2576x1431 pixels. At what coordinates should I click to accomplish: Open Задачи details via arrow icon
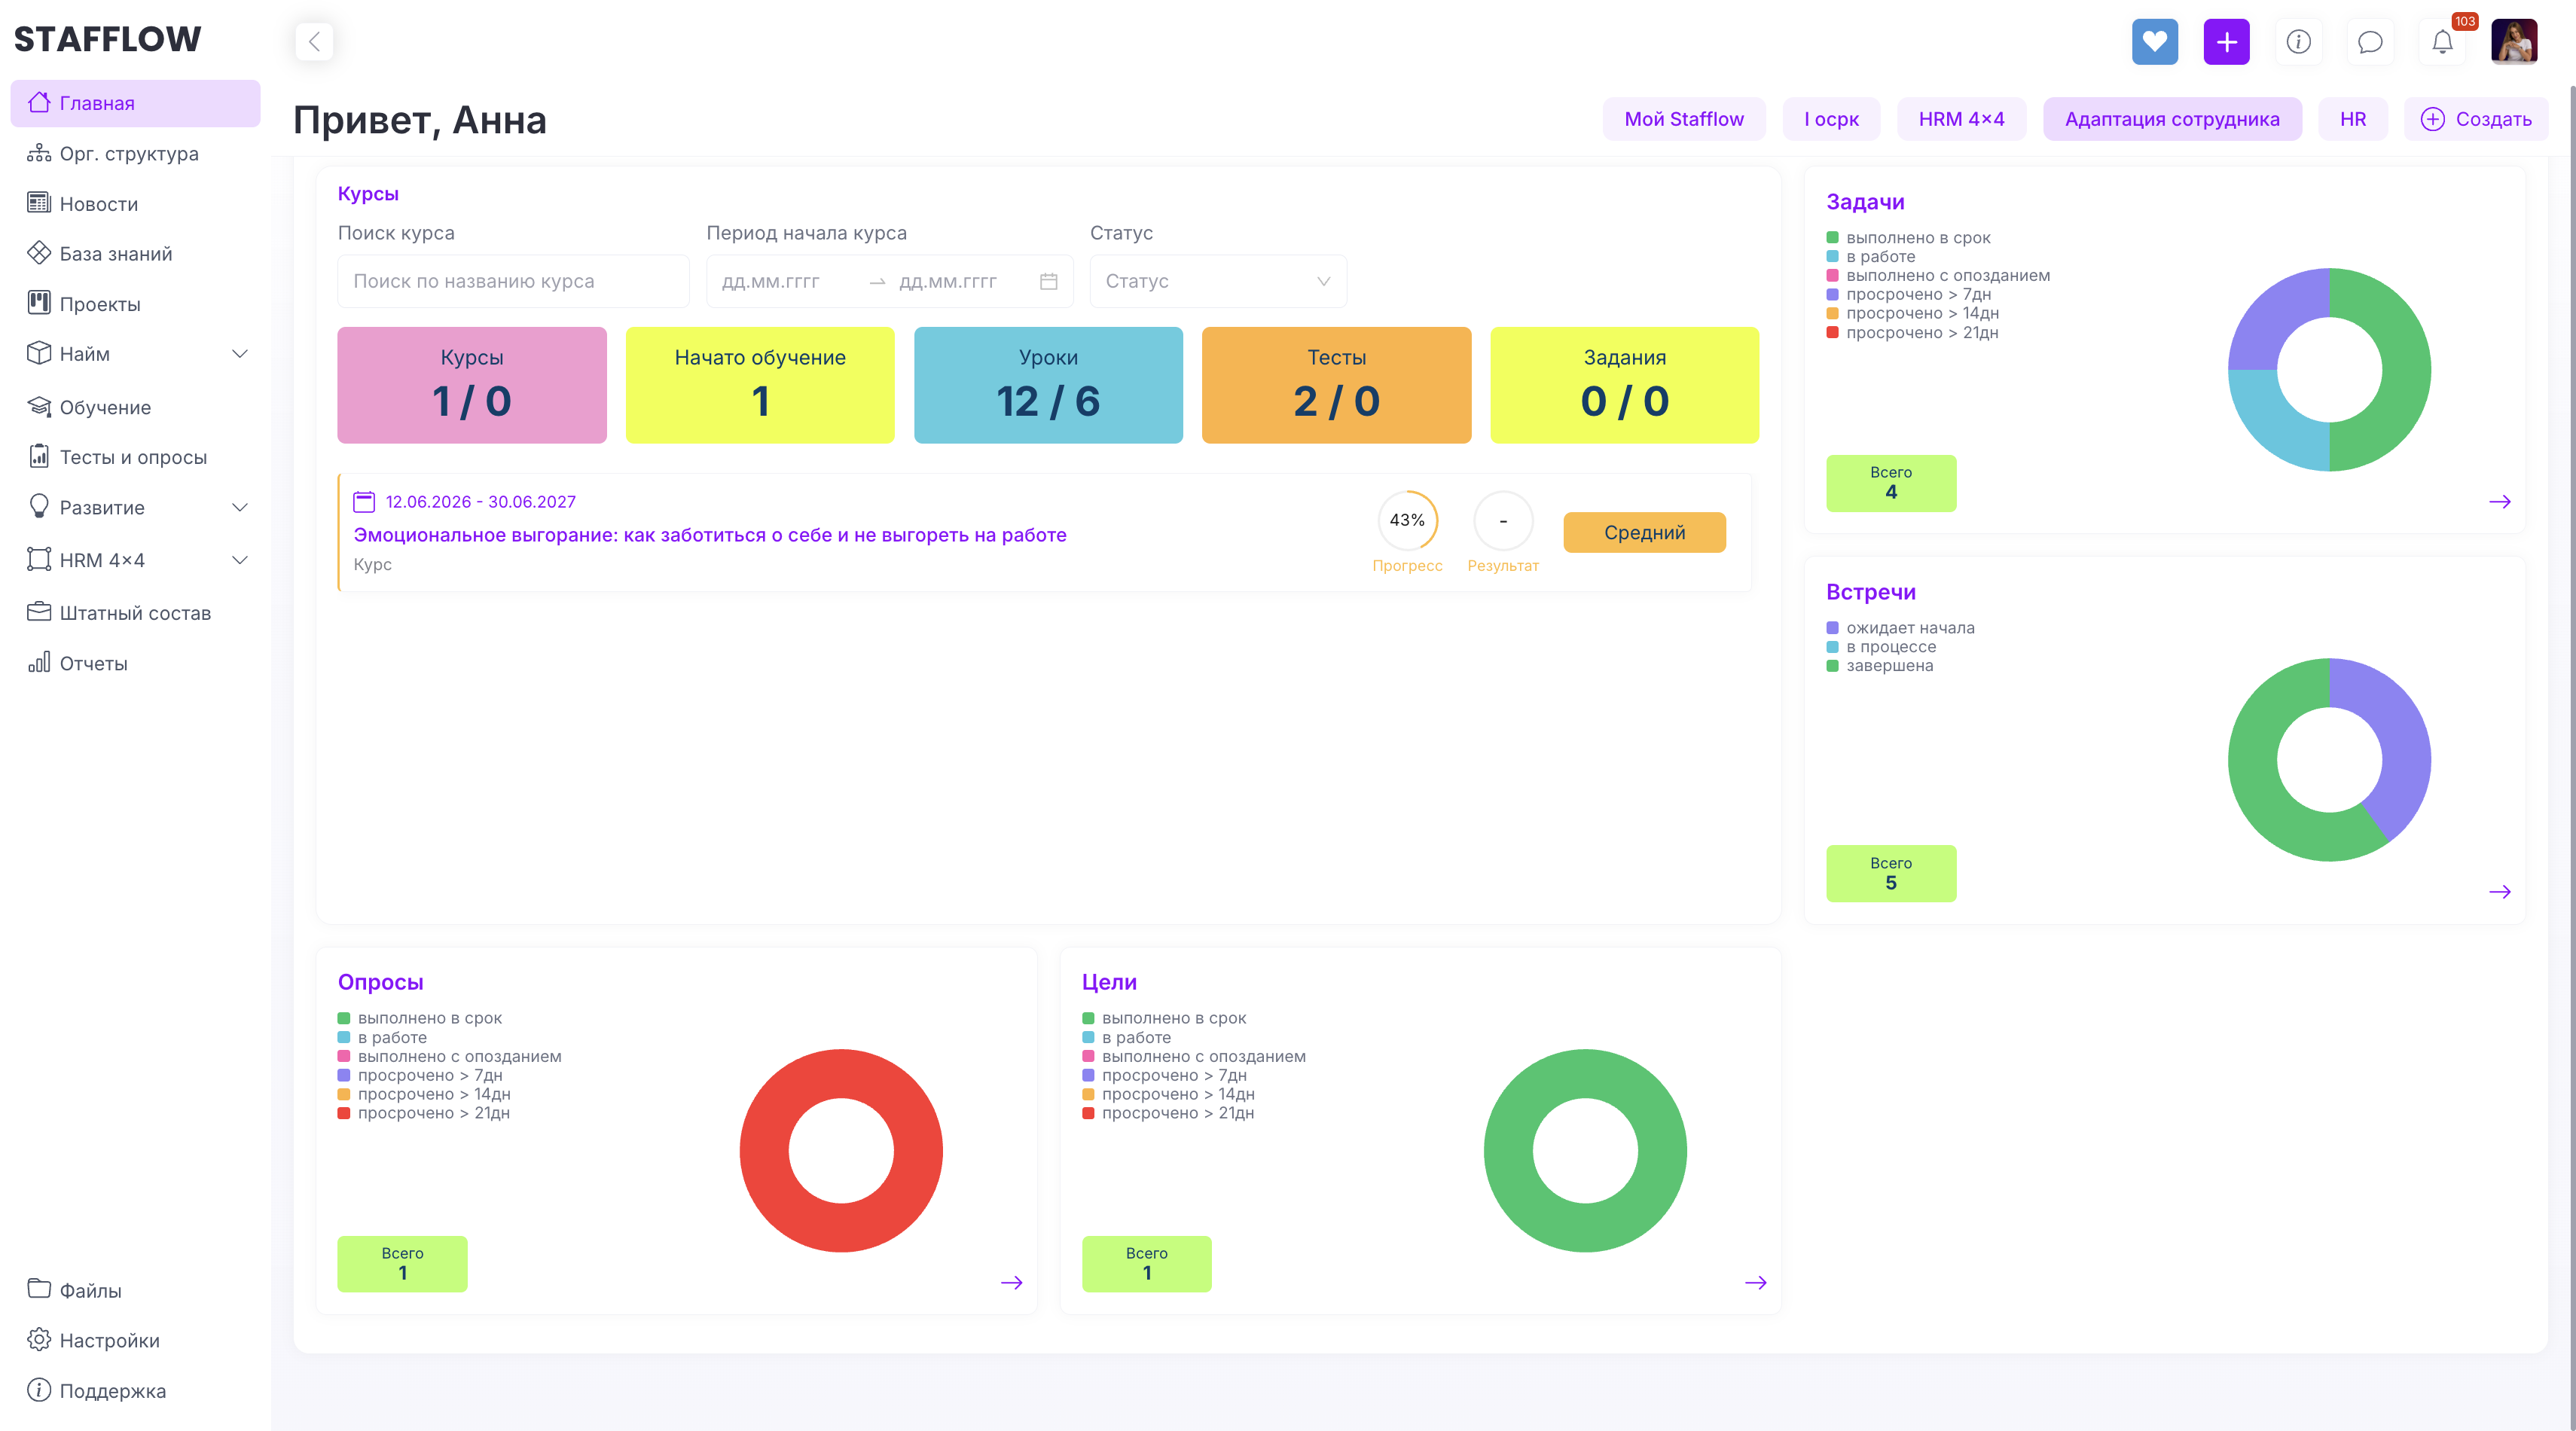point(2499,502)
